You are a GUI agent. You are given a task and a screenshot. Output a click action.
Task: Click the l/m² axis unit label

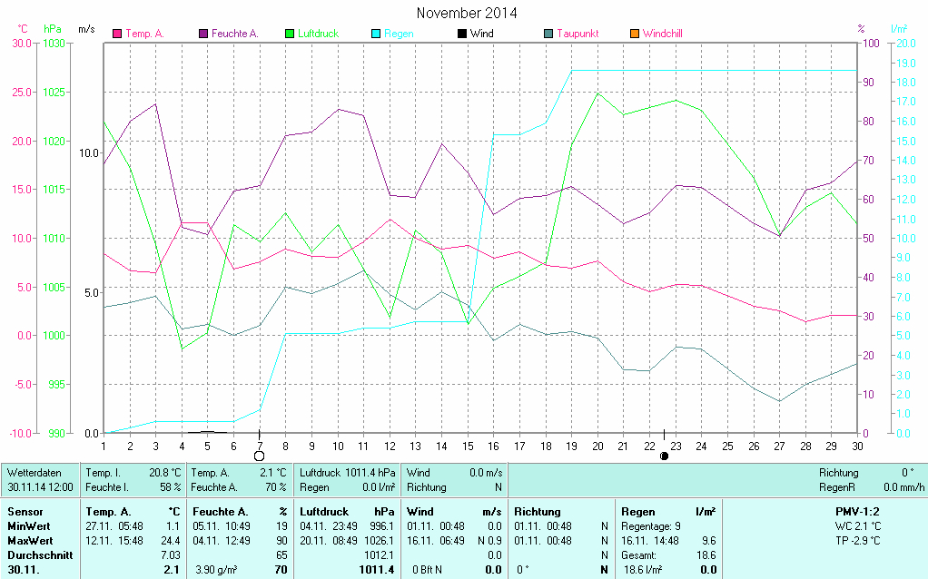[899, 29]
